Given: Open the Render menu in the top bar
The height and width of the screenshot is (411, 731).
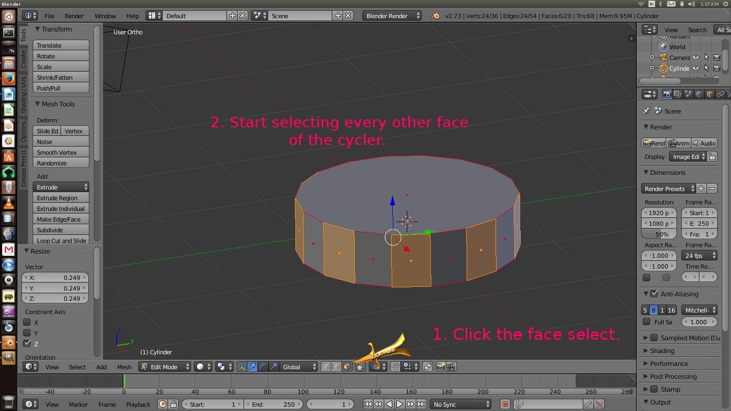Looking at the screenshot, I should [74, 16].
